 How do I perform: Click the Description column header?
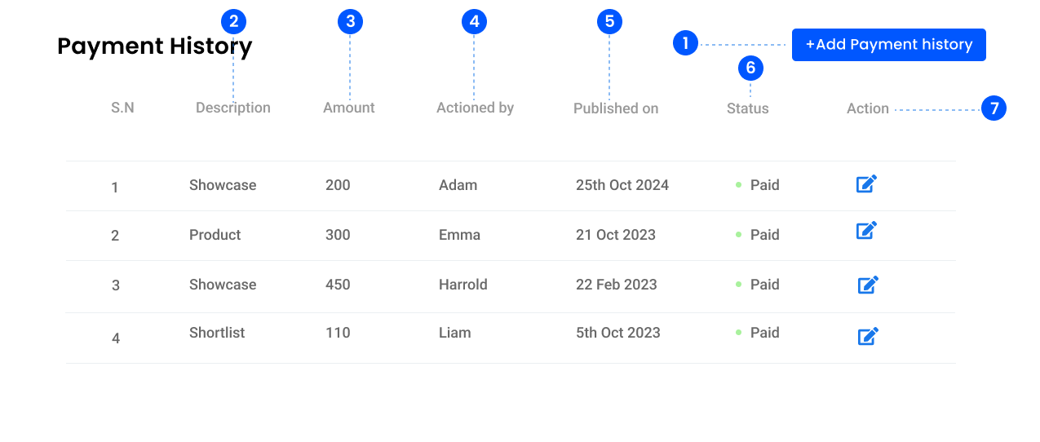click(233, 108)
